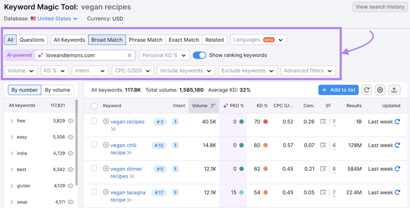The image size is (410, 208).
Task: Select the Broad Match tab
Action: pos(107,40)
